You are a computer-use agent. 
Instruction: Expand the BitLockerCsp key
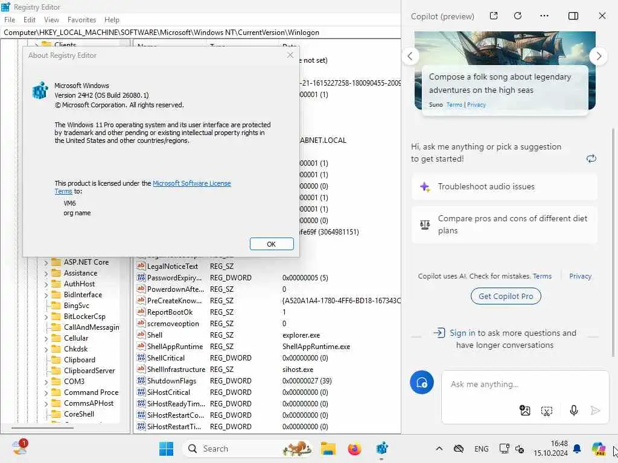click(x=46, y=317)
